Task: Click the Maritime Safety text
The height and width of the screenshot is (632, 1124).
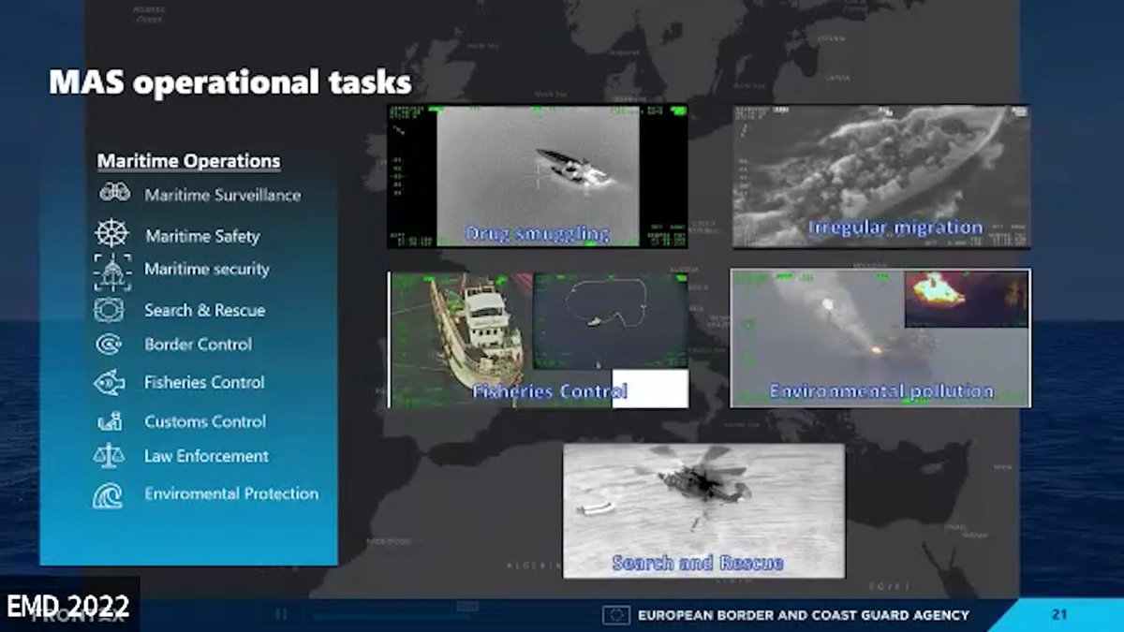Action: (x=202, y=236)
